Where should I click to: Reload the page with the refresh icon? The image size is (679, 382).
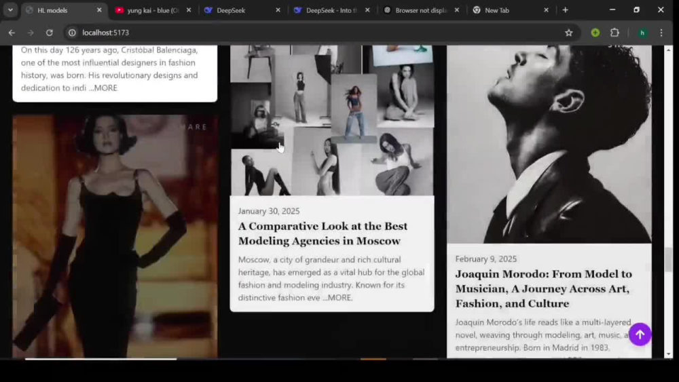pyautogui.click(x=50, y=33)
